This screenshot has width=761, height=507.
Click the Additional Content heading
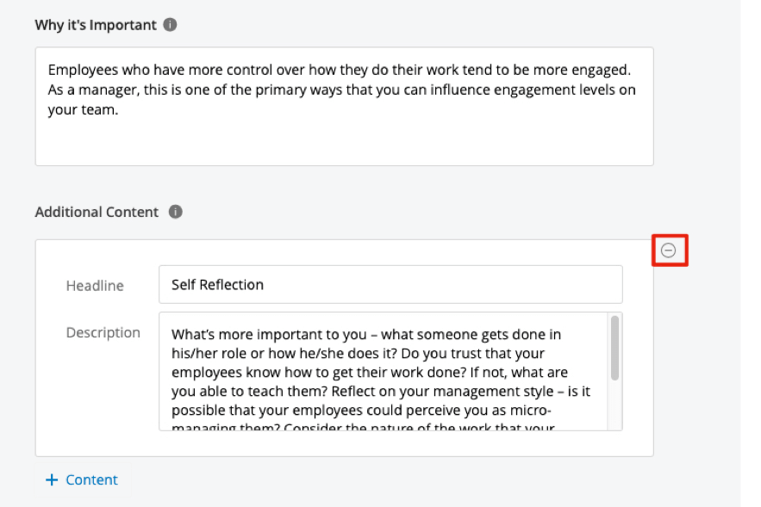(x=97, y=212)
